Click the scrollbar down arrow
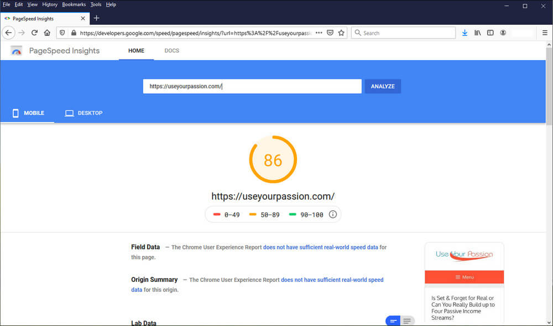This screenshot has height=326, width=553. (549, 322)
